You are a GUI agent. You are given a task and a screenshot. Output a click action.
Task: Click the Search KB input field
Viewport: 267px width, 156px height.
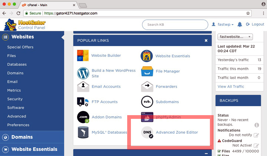click(x=175, y=25)
